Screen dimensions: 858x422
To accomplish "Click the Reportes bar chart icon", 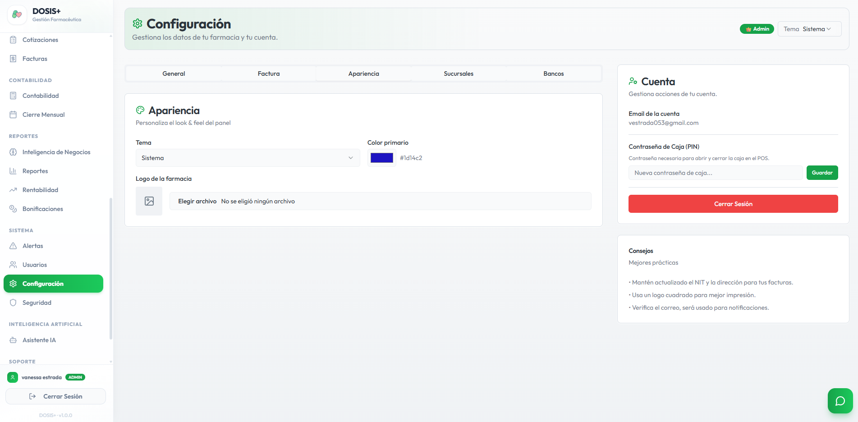I will click(13, 171).
